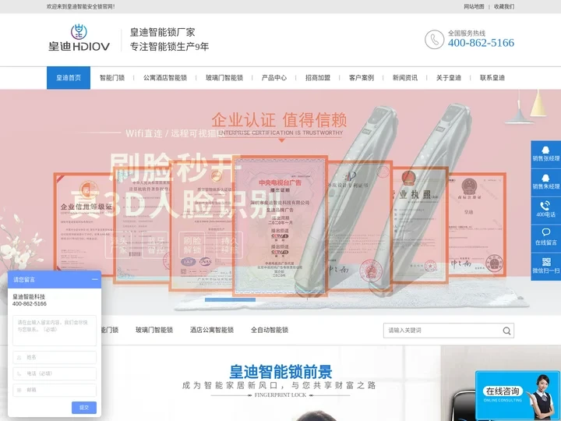
Task: Click the search magnifier icon
Action: coord(506,331)
